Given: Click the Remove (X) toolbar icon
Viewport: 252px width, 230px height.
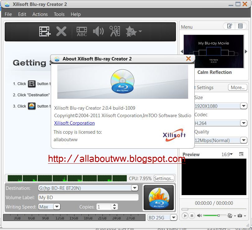Looking at the screenshot, I should [x=61, y=31].
